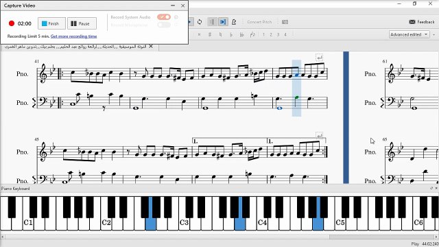
Task: Close the Arabic-titled score tab
Action: coord(151,46)
